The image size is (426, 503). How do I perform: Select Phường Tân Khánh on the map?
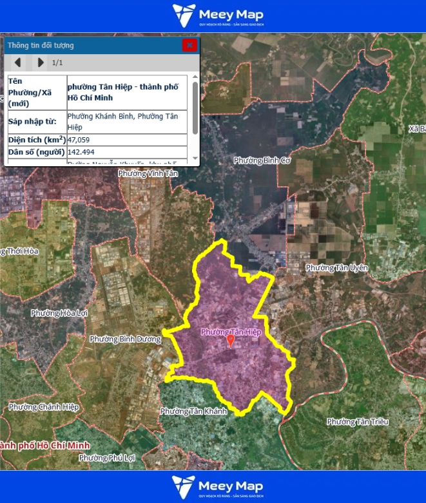click(x=193, y=411)
